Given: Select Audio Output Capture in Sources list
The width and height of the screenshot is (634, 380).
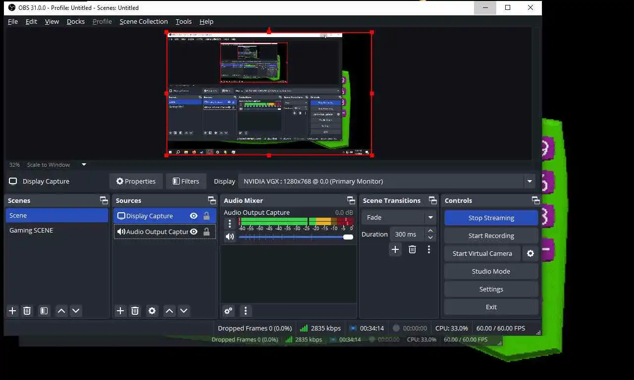Looking at the screenshot, I should coord(164,232).
